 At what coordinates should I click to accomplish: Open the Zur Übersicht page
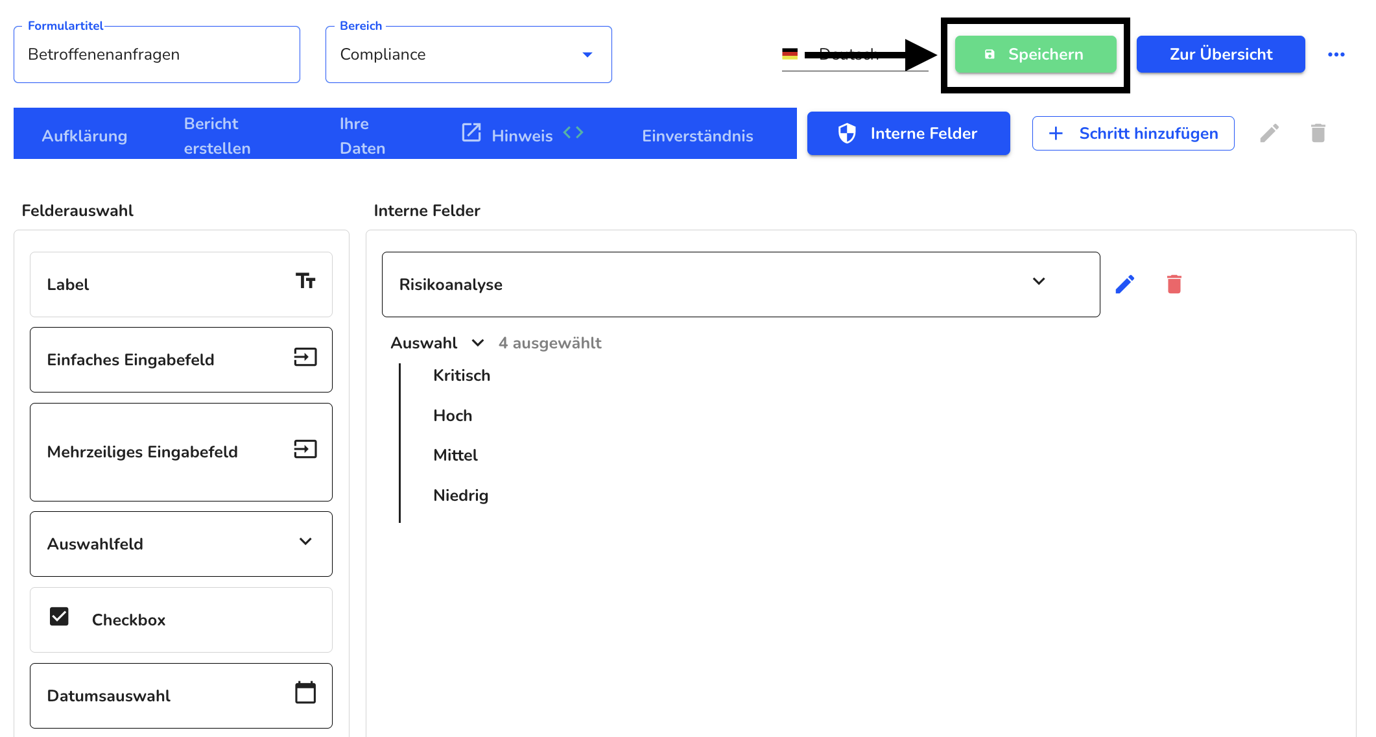coord(1220,54)
